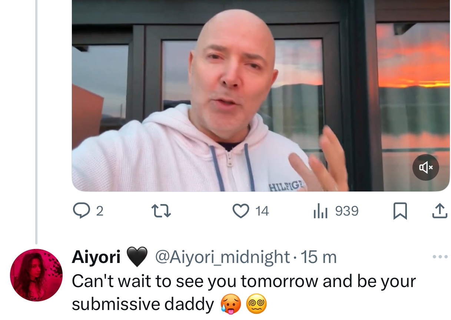Viewport: 451px width, 320px height.
Task: Click the reply count showing 2
Action: pos(99,211)
